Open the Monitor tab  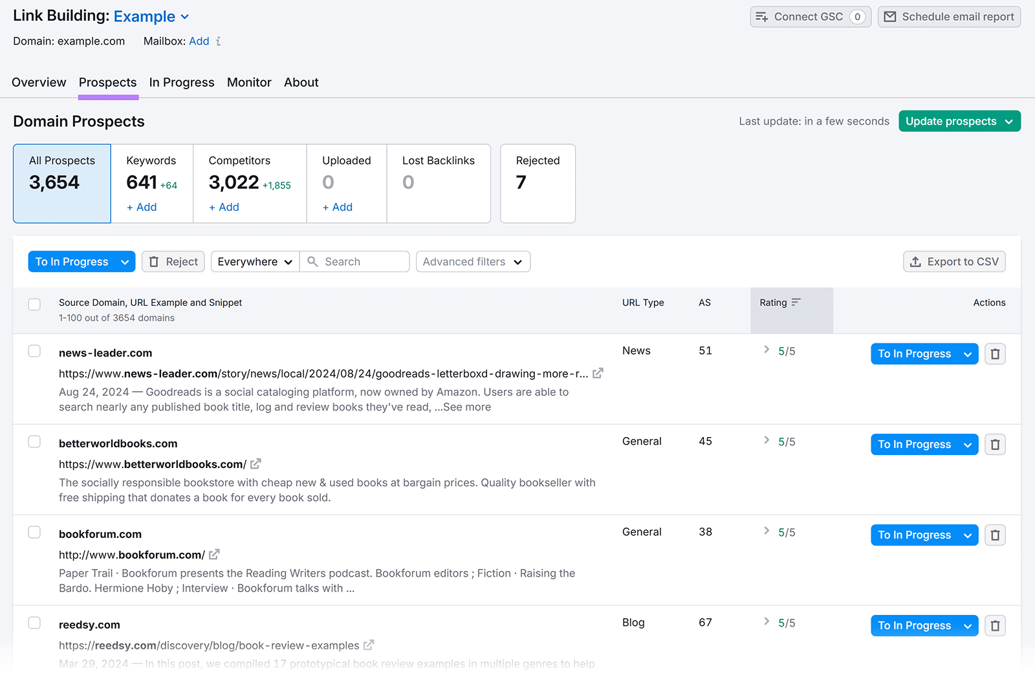[x=249, y=82]
